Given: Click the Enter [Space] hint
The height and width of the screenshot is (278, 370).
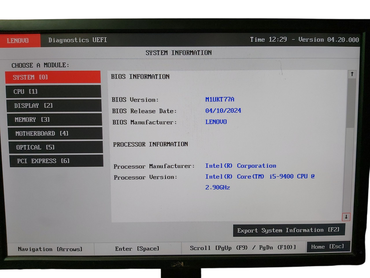Looking at the screenshot, I should (x=137, y=249).
